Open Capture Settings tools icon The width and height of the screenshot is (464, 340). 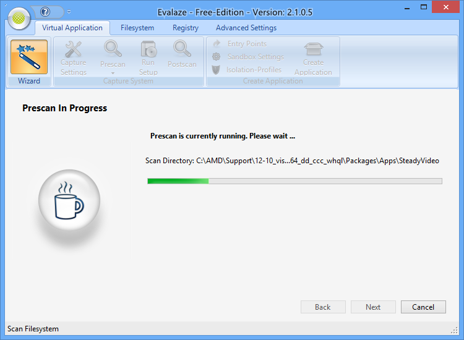(x=73, y=49)
